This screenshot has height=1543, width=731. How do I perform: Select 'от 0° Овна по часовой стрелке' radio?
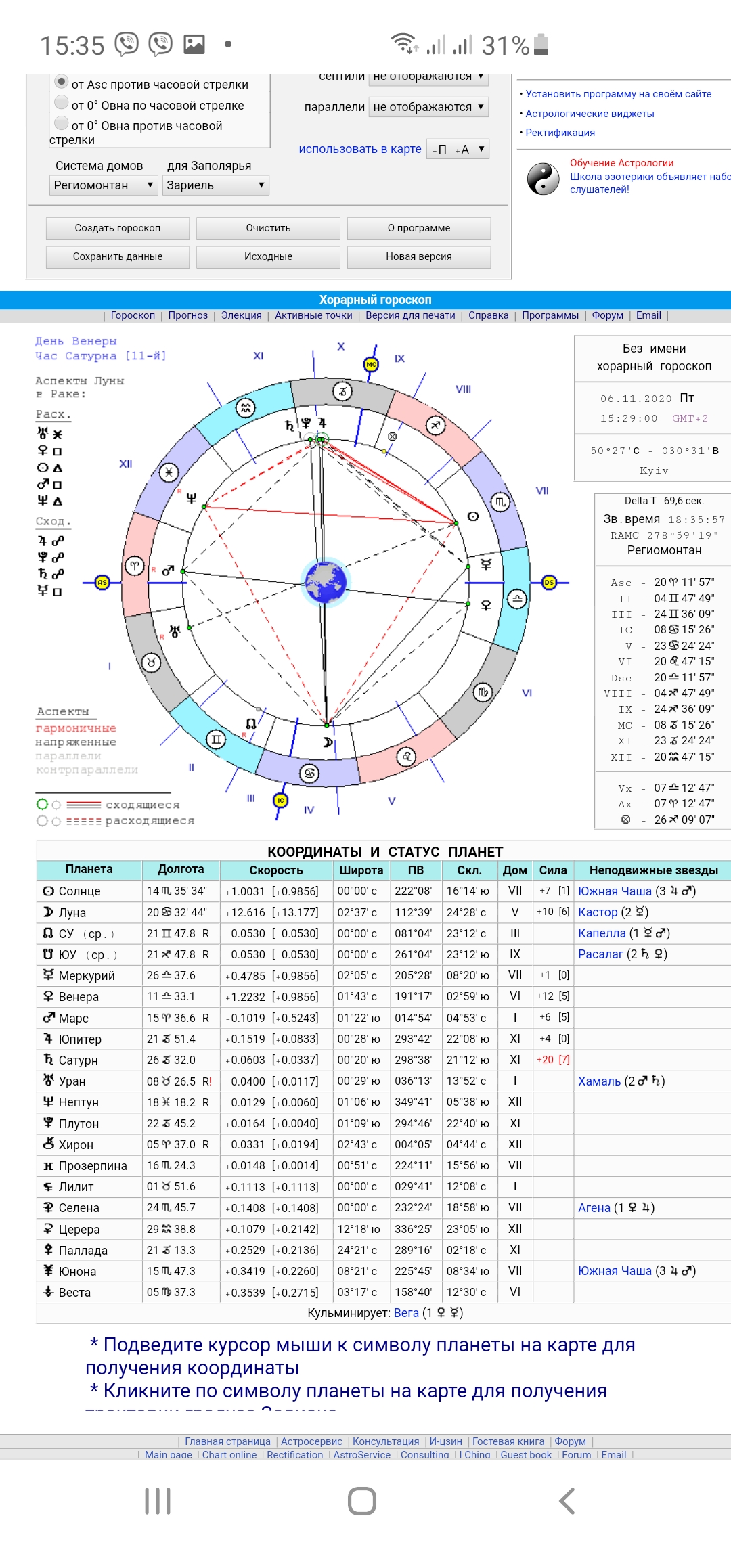[62, 104]
